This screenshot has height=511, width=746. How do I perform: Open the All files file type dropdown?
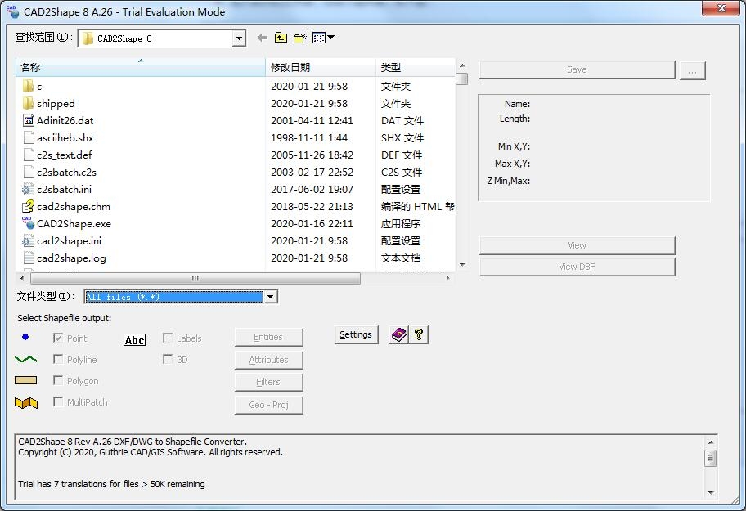click(270, 297)
